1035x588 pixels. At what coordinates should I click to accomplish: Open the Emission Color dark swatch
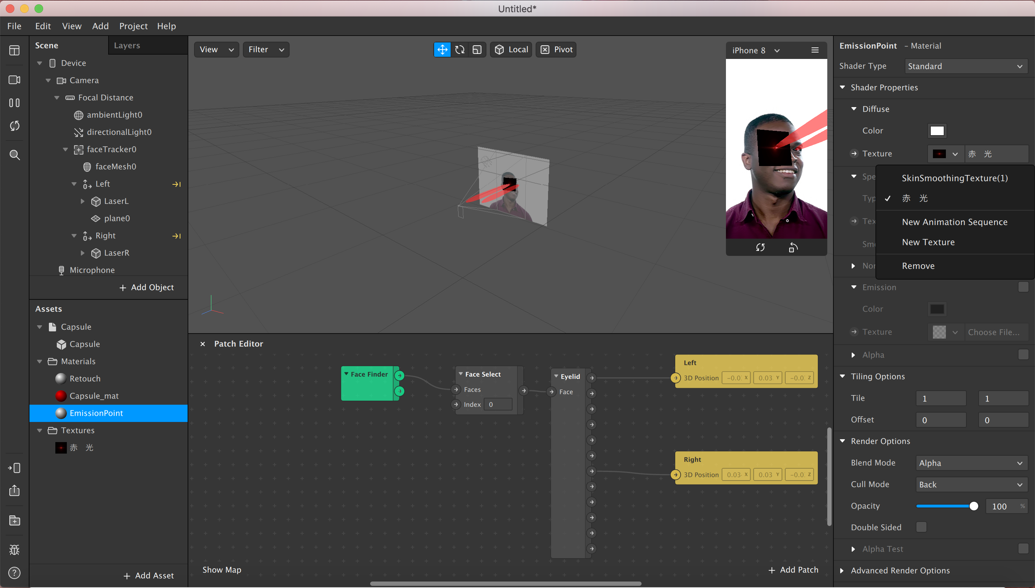[x=937, y=309]
